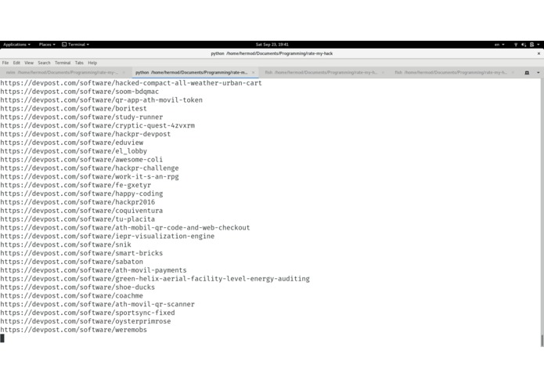
Task: Click the hackpr2016 URL line
Action: [x=77, y=202]
